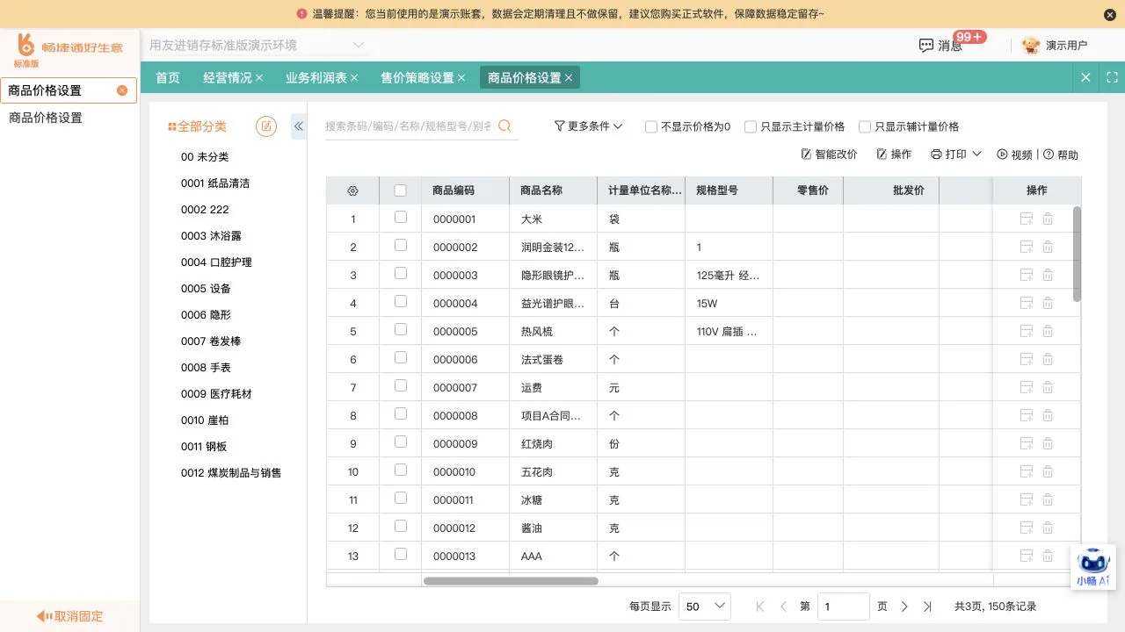Check the row checkbox for 0000010 五花肉
This screenshot has width=1125, height=632.
pos(401,470)
